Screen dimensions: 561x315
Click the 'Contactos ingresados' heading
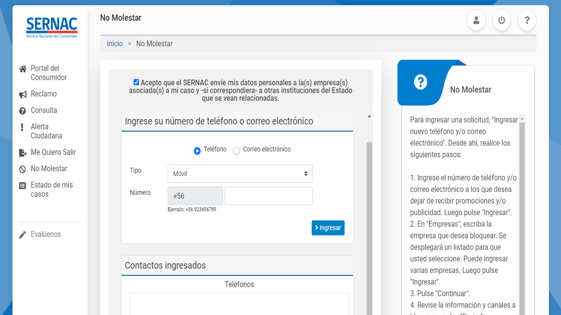pos(165,265)
